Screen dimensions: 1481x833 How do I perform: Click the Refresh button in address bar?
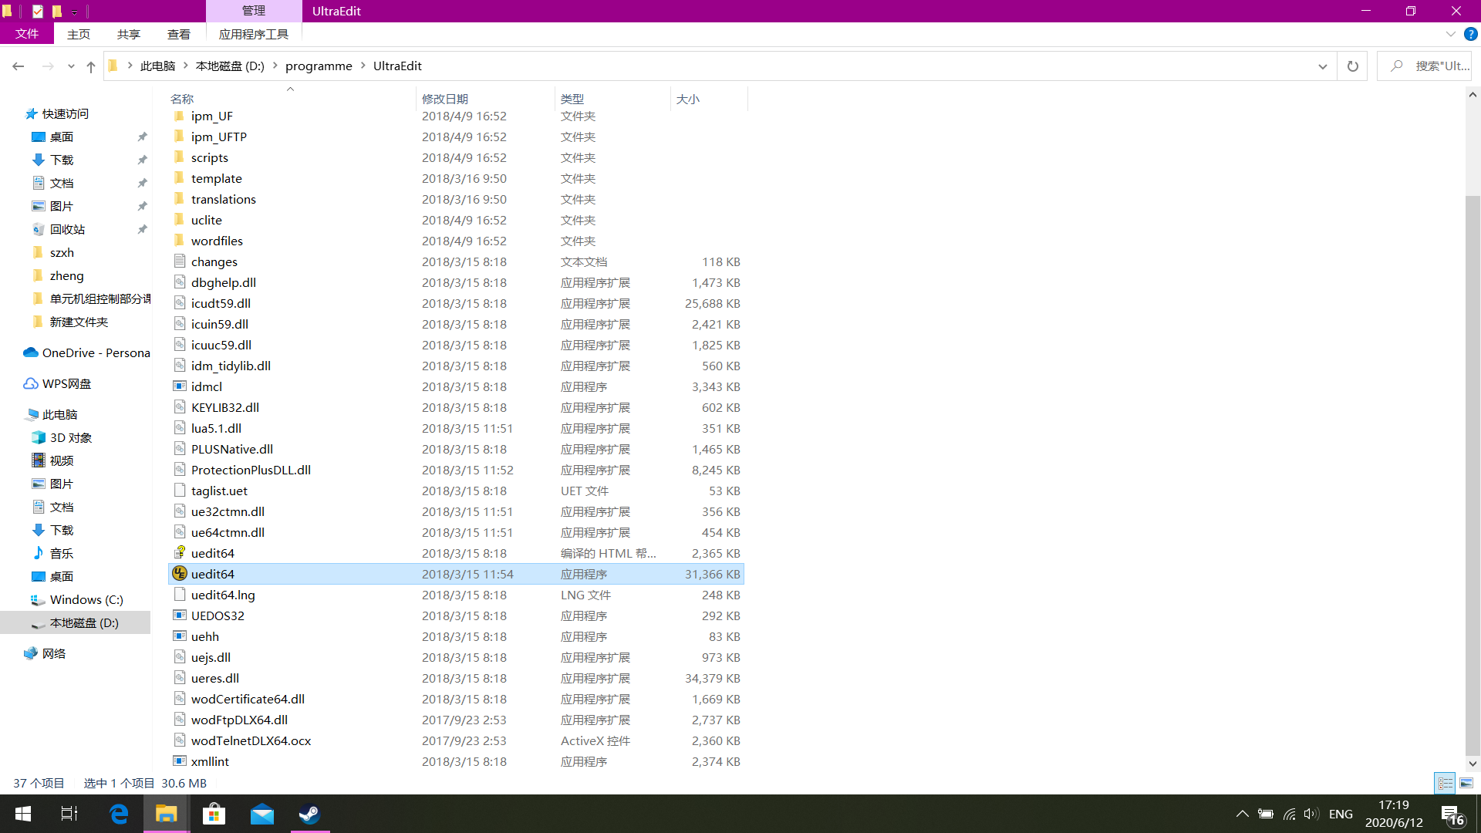1352,66
